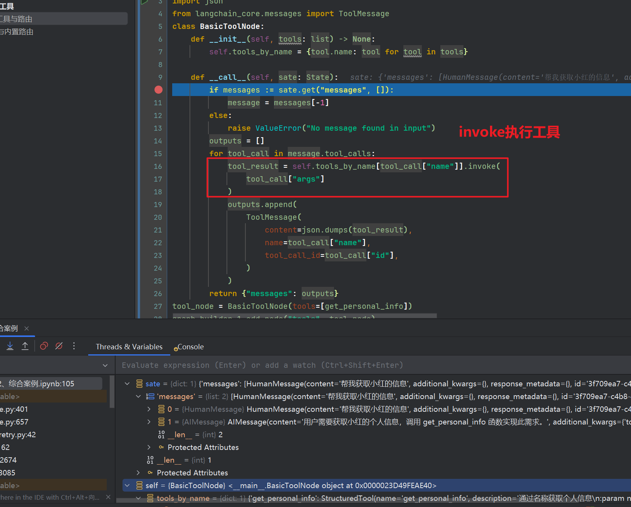The width and height of the screenshot is (631, 507).
Task: Toggle Mute Breakpoints slashed circle icon
Action: click(x=59, y=346)
